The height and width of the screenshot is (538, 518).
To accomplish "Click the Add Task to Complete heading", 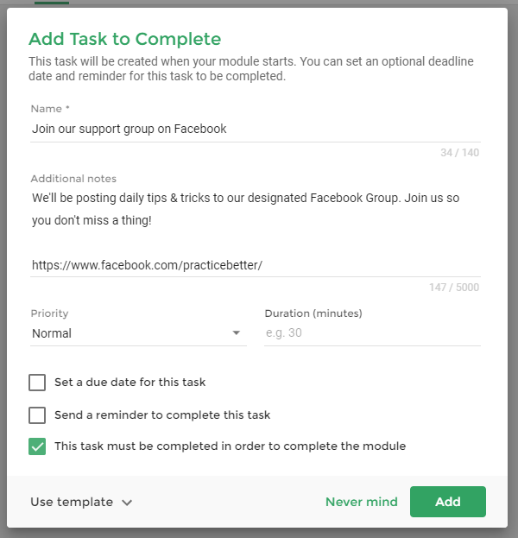I will tap(125, 39).
